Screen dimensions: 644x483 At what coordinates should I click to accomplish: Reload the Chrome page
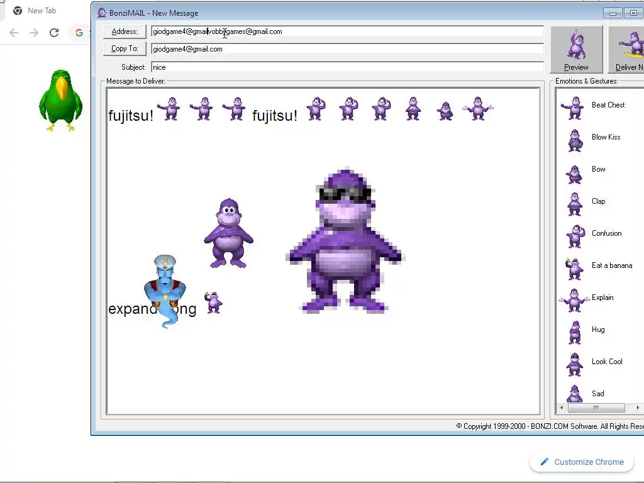click(54, 33)
